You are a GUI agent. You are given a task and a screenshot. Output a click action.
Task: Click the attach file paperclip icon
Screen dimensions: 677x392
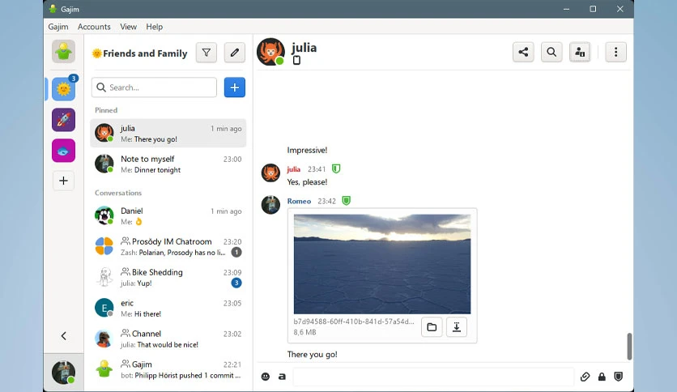585,377
